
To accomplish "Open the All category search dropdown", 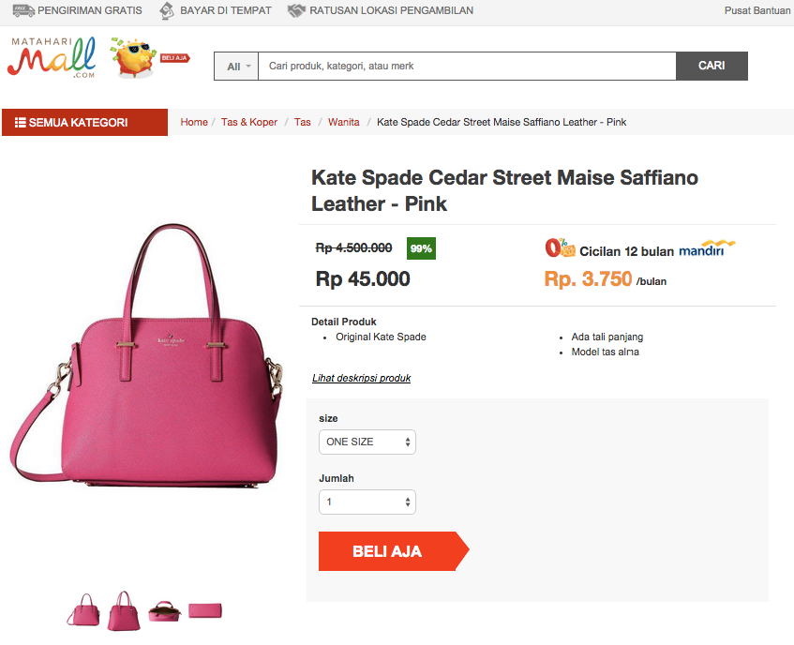I will click(236, 67).
